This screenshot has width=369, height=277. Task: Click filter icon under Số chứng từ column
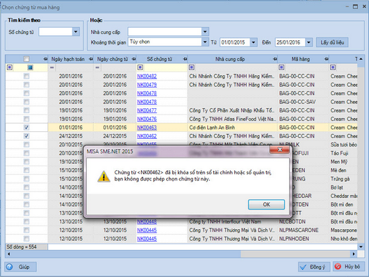pos(140,67)
